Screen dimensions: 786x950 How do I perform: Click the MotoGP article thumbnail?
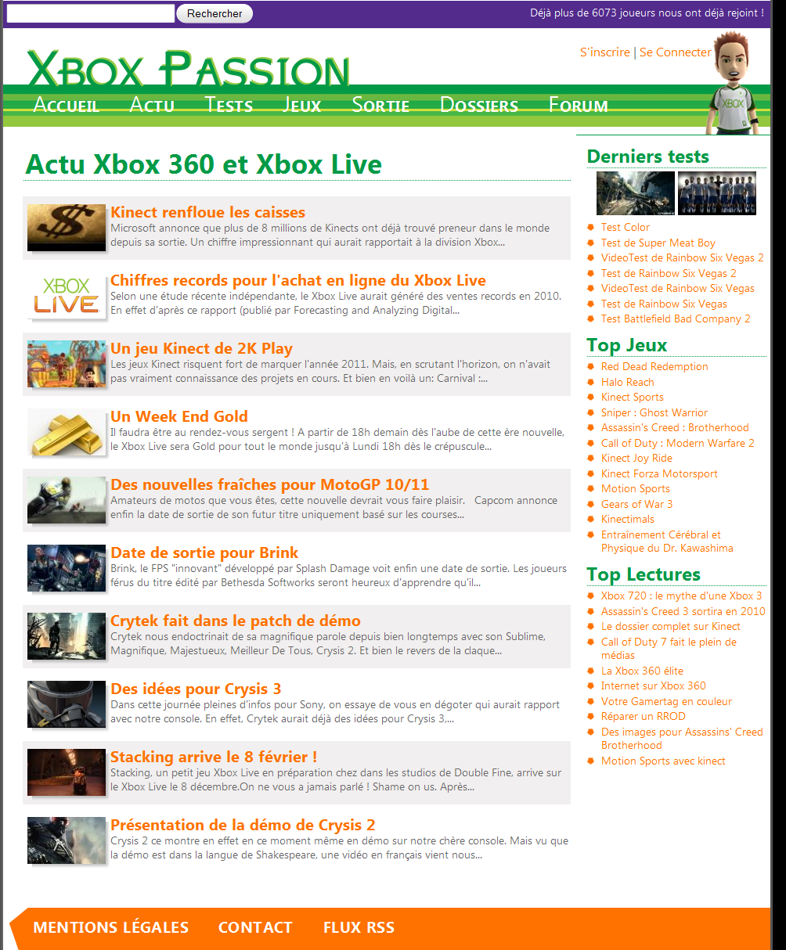pyautogui.click(x=67, y=500)
